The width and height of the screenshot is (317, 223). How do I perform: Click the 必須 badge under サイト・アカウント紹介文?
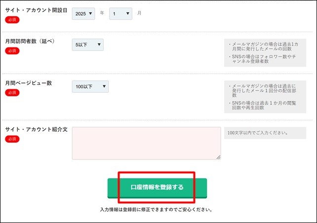click(12, 139)
